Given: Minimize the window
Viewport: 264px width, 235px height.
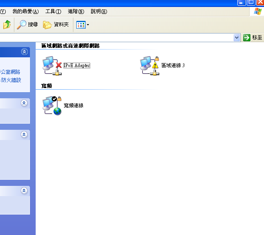Looking at the screenshot, I should (241, 2).
